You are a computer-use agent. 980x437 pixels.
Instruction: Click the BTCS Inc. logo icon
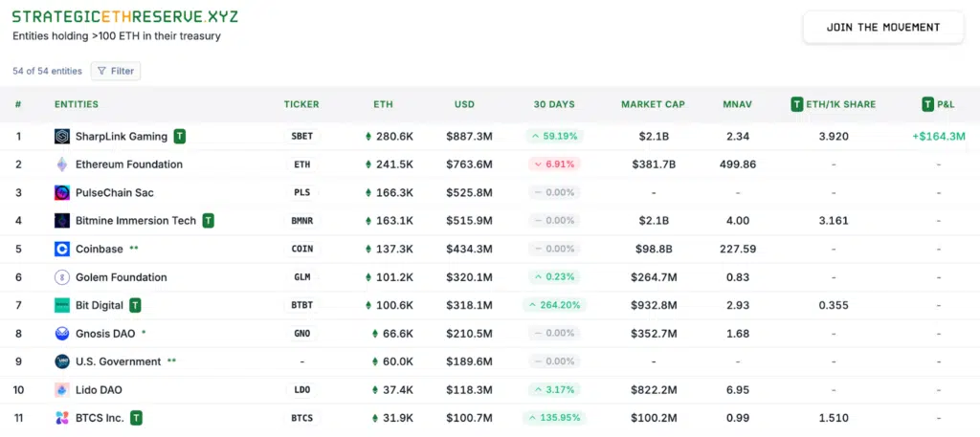pos(62,418)
